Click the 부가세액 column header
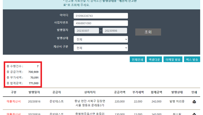This screenshot has height=115, width=203. 138,92
